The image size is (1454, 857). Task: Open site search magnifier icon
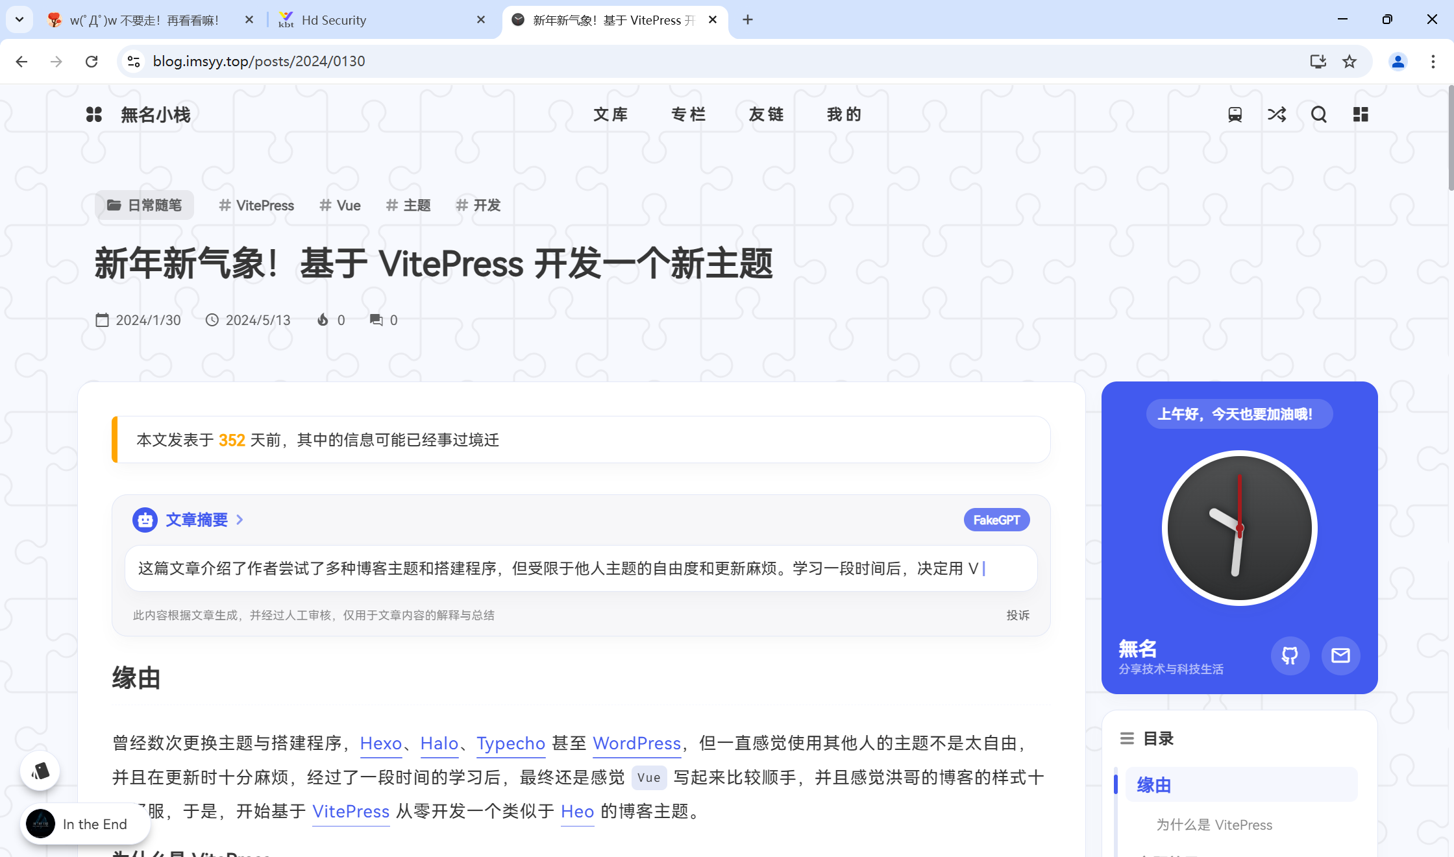(1319, 115)
